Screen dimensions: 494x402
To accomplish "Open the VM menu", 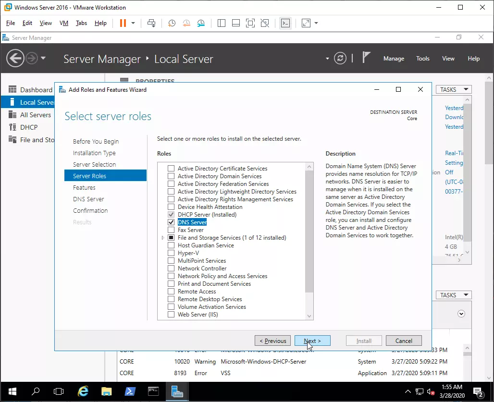I will click(x=64, y=23).
